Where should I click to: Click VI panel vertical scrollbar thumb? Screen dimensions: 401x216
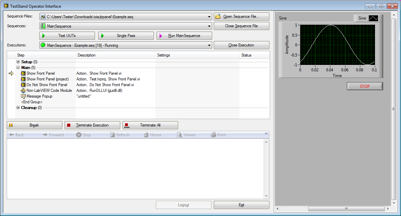[x=394, y=109]
